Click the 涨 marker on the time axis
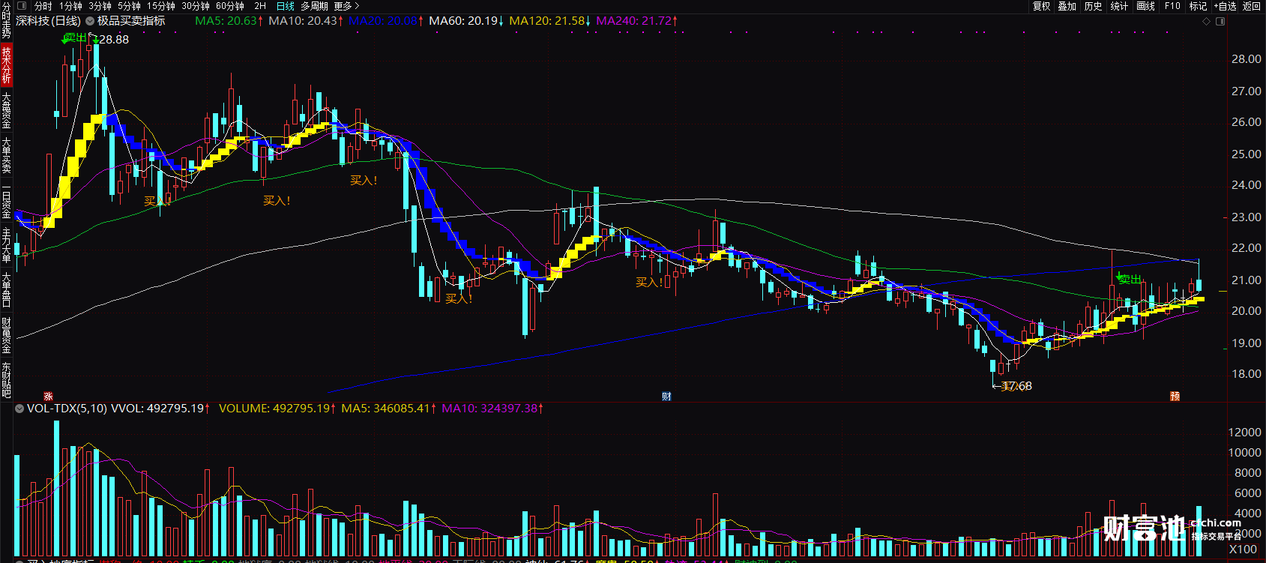 point(48,397)
